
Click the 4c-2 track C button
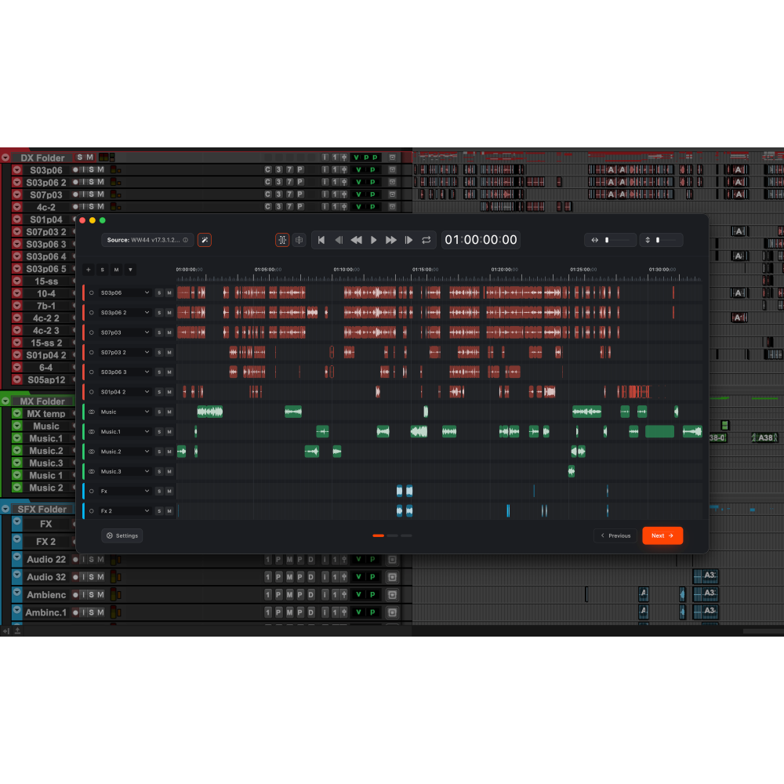point(268,206)
